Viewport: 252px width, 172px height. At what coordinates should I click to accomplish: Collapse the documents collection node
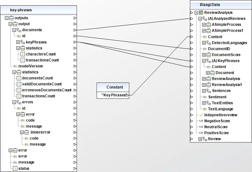(x=14, y=30)
